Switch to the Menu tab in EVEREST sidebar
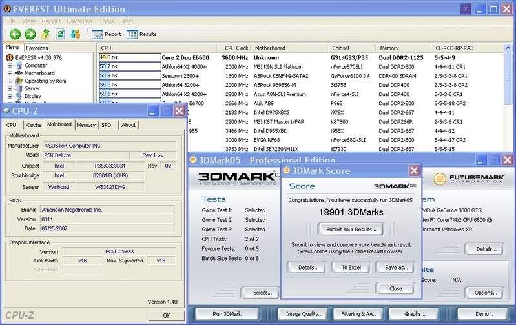This screenshot has height=325, width=516. pos(12,47)
